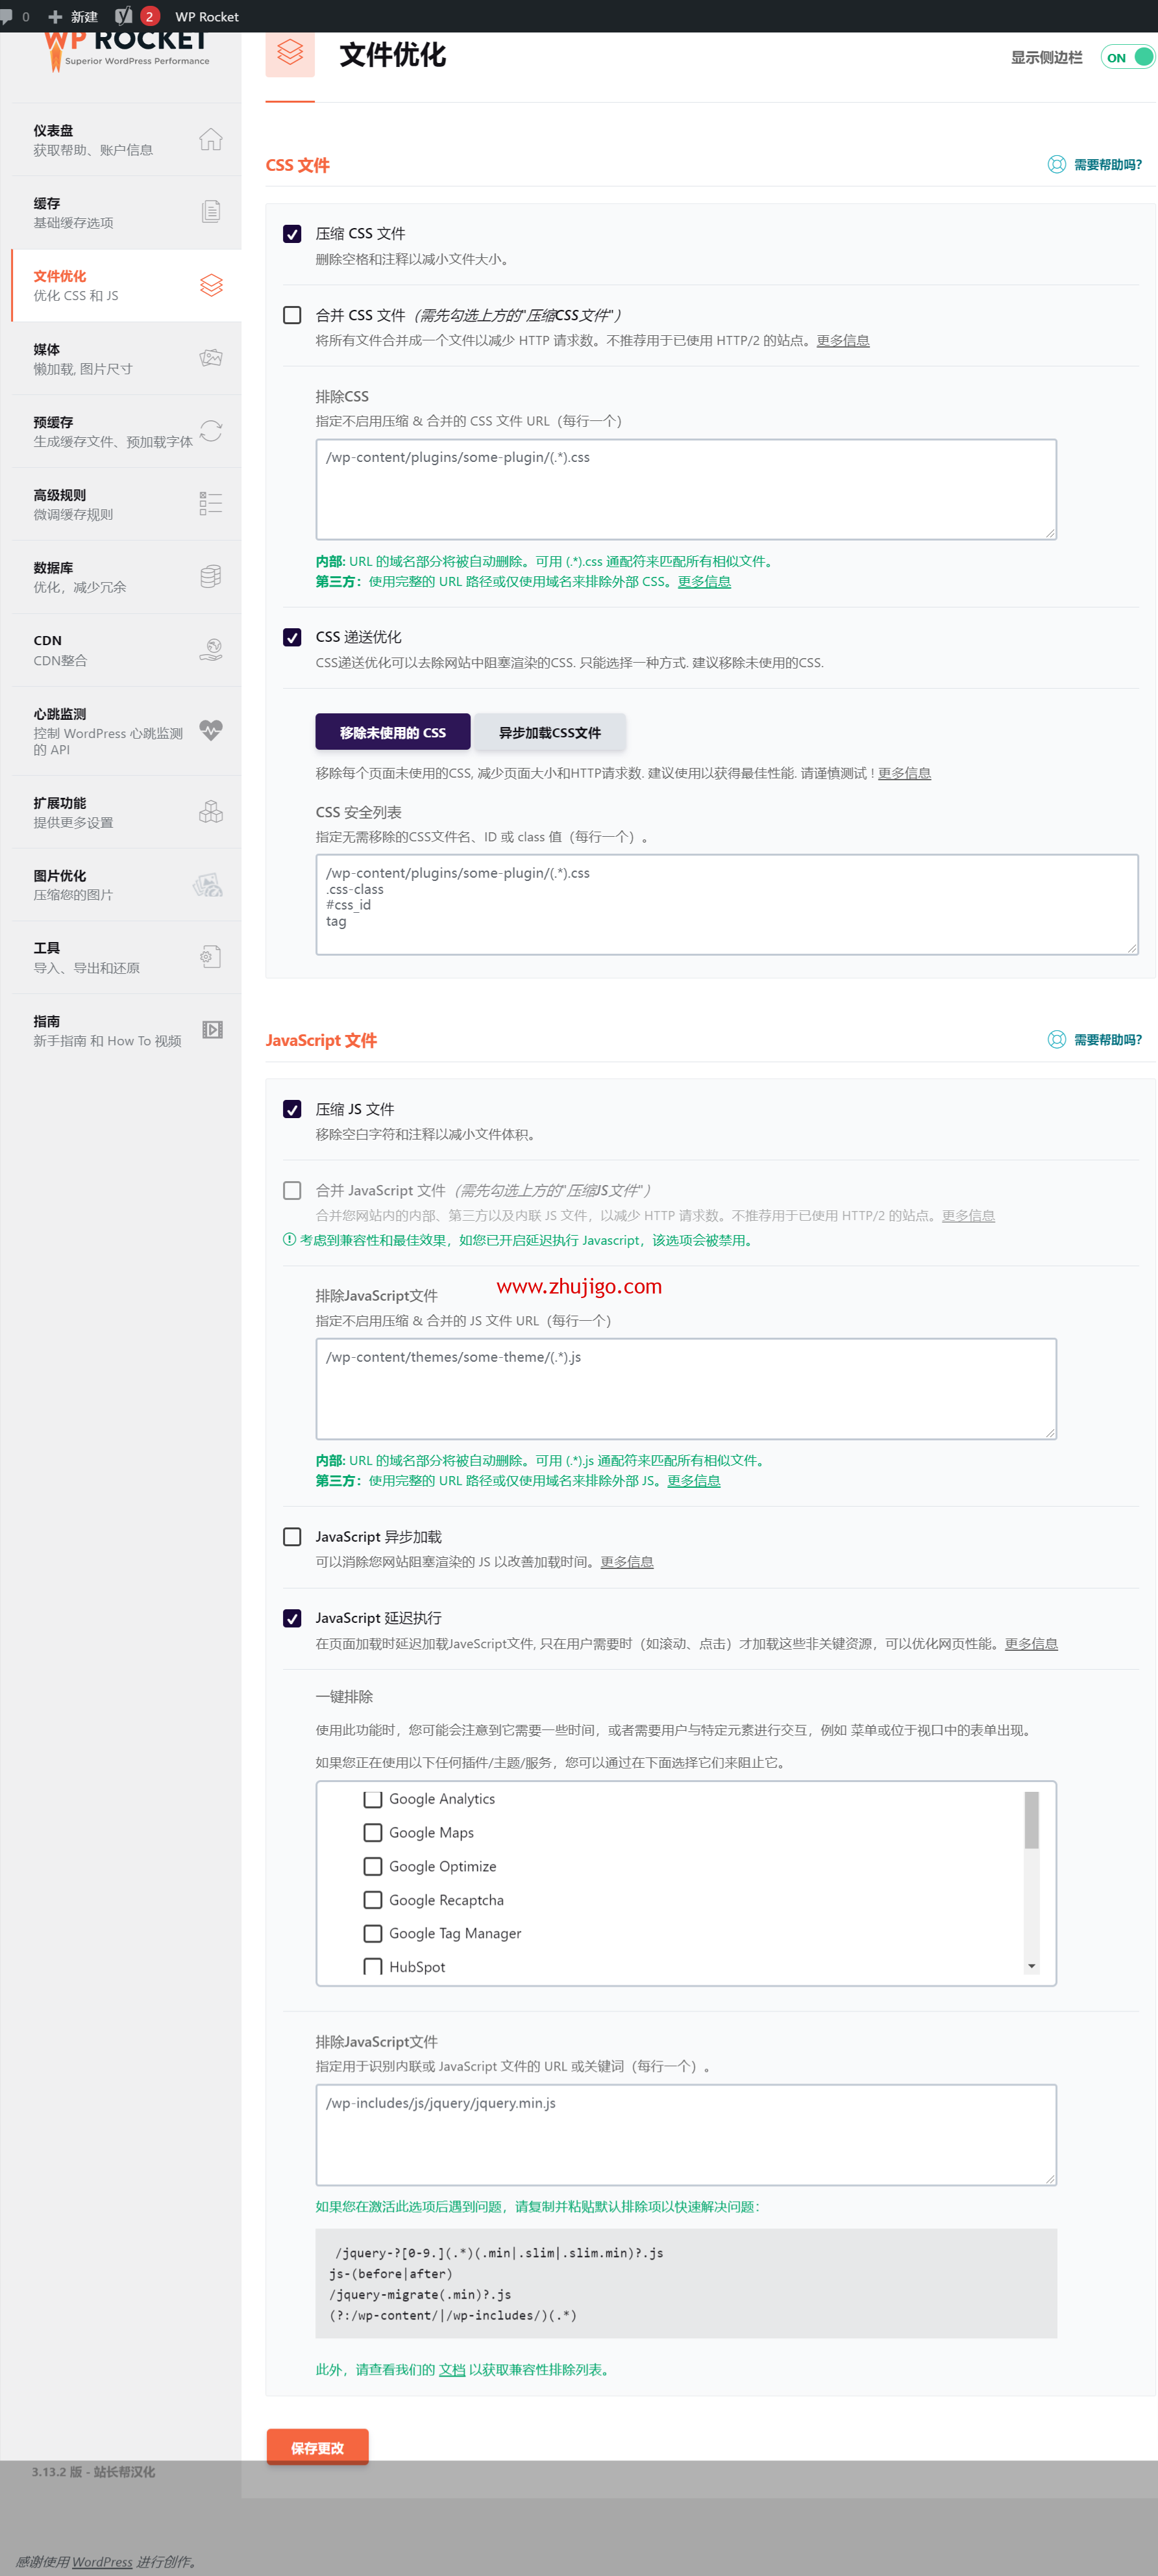This screenshot has height=2576, width=1158.
Task: Click the default exclusion code block
Action: click(x=686, y=2283)
